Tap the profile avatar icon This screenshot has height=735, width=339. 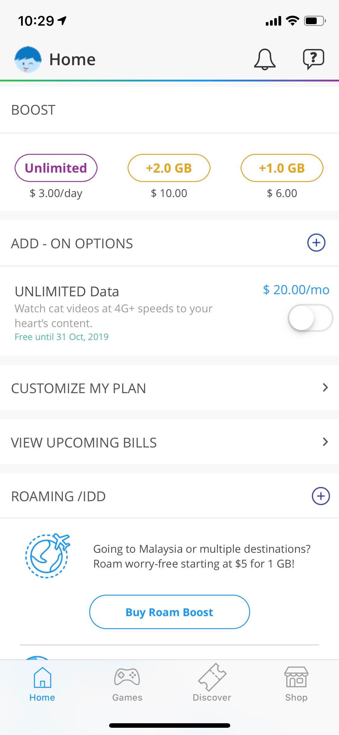pyautogui.click(x=28, y=59)
